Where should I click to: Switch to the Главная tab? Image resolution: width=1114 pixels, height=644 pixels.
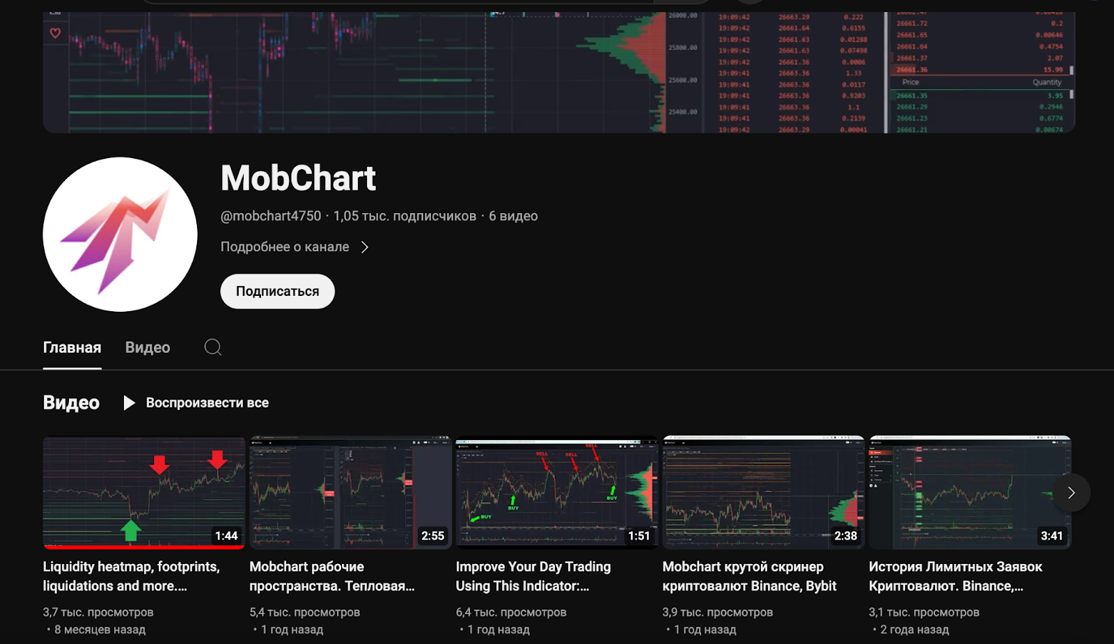[x=72, y=347]
